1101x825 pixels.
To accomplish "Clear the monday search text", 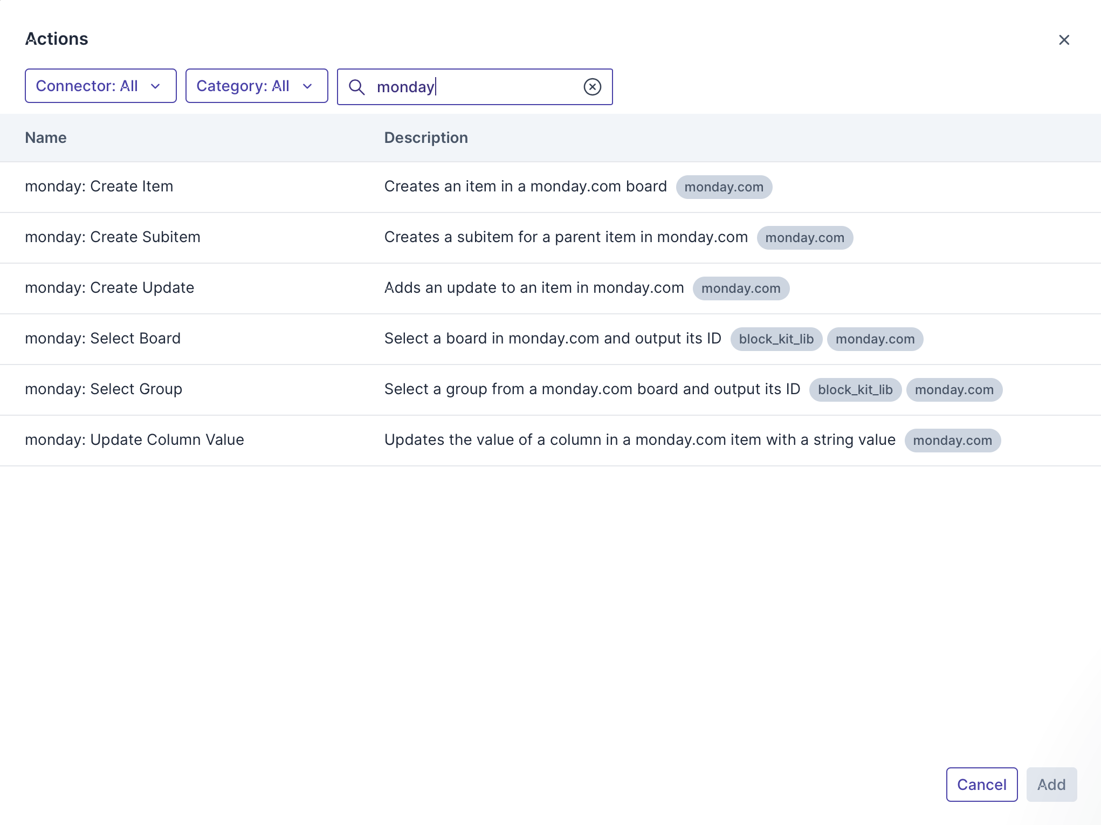I will tap(592, 87).
